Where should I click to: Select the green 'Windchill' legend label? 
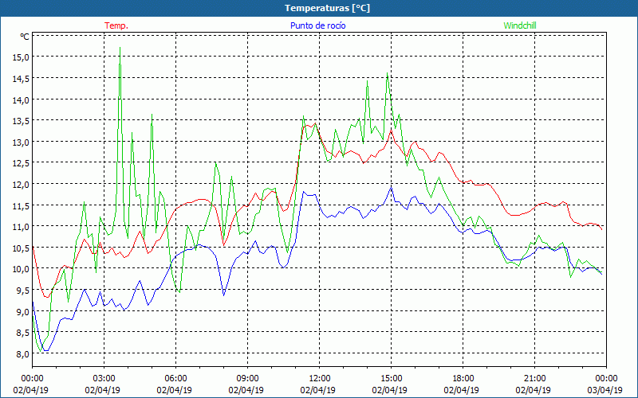520,25
